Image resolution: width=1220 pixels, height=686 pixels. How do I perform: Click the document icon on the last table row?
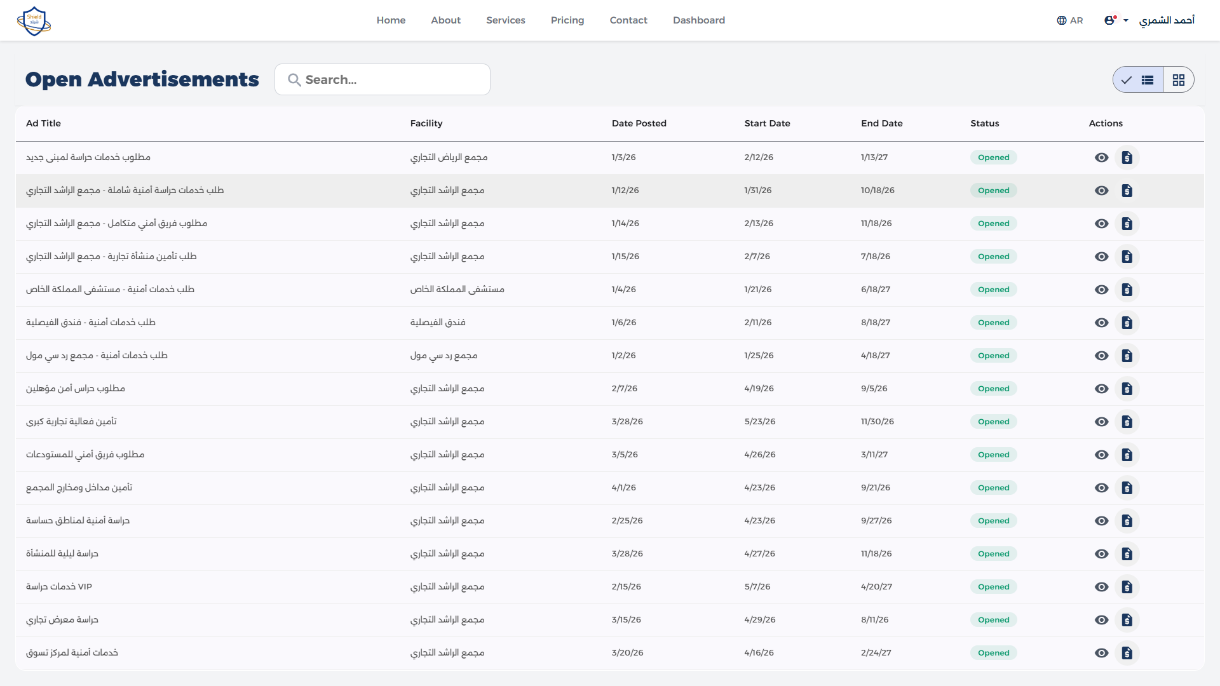pyautogui.click(x=1128, y=652)
